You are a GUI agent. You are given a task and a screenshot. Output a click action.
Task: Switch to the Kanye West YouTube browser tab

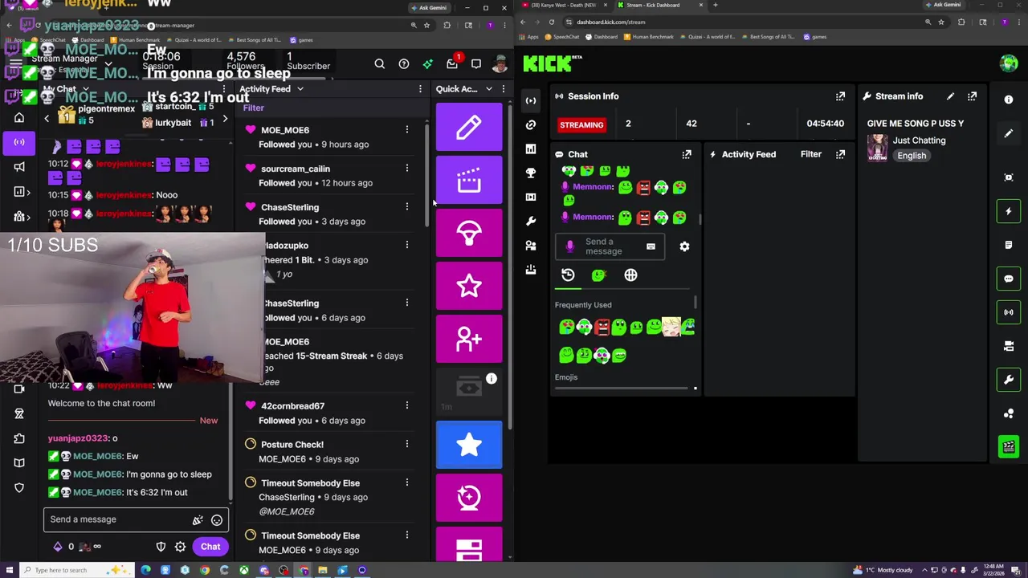(565, 5)
